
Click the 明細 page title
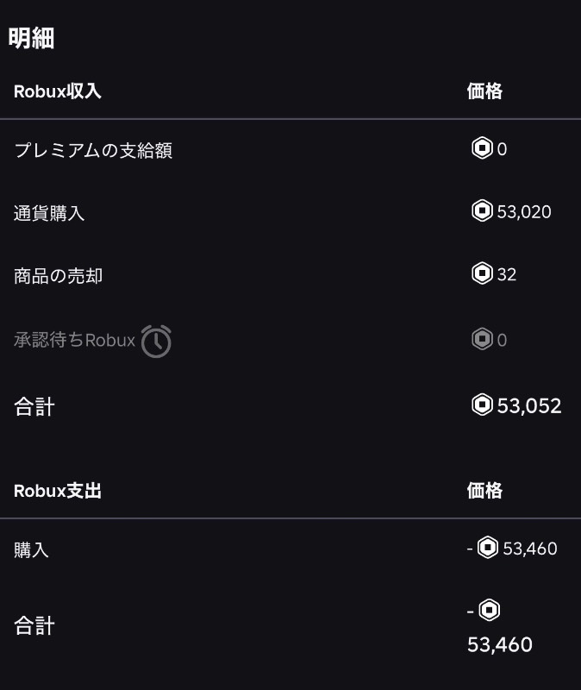tap(31, 38)
